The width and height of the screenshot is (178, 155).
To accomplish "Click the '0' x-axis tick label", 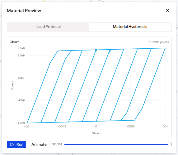I will (x=96, y=126).
